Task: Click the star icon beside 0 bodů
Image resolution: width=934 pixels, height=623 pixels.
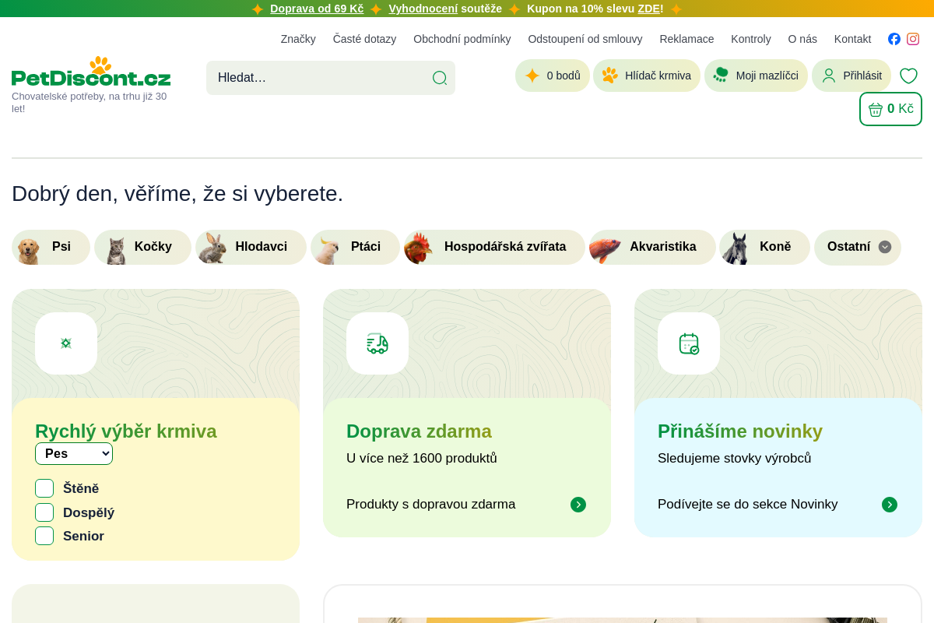Action: (532, 76)
